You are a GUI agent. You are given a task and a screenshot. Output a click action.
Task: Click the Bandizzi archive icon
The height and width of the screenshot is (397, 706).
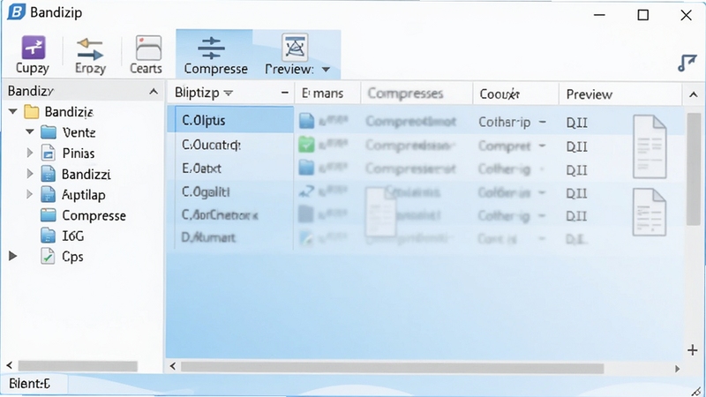49,174
